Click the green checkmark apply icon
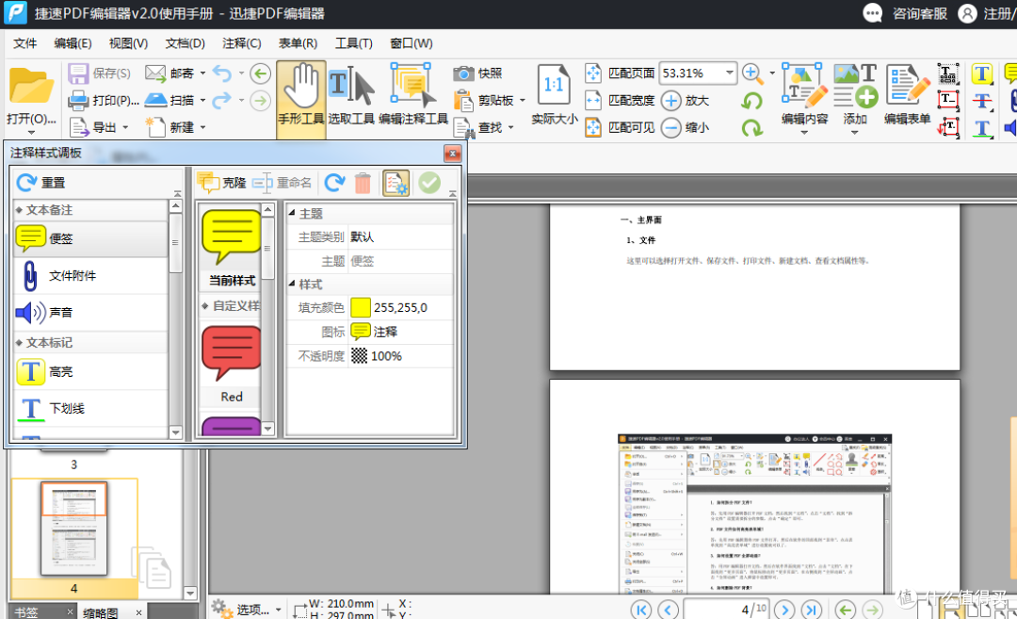The width and height of the screenshot is (1017, 619). 429,183
